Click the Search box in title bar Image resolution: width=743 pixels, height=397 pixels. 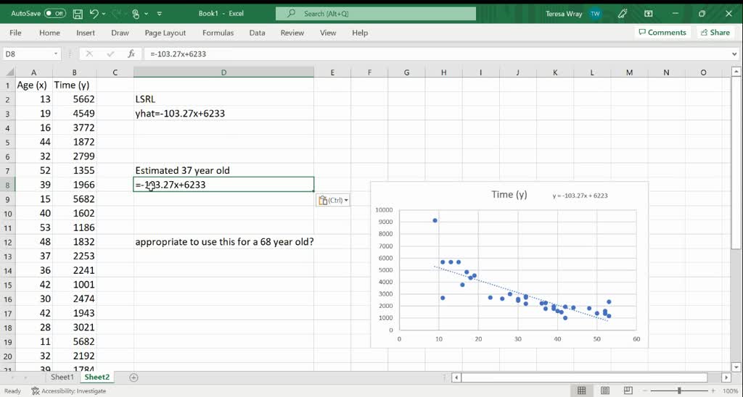click(x=376, y=13)
